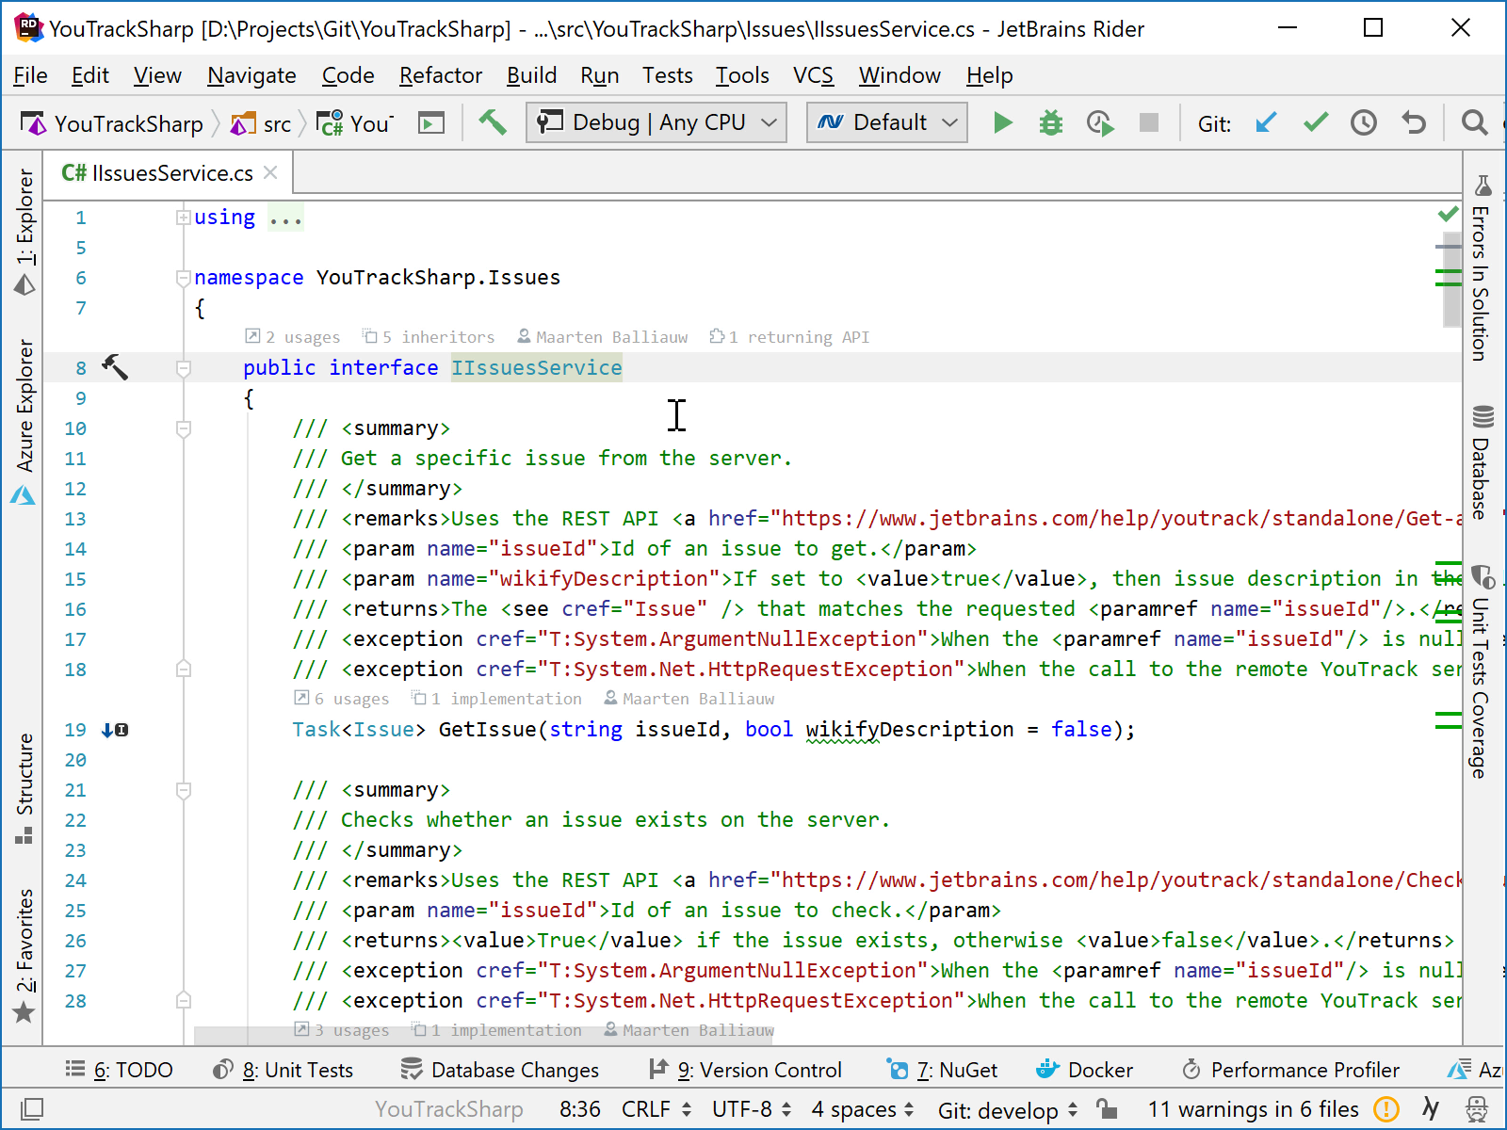
Task: Open the Database side tool window
Action: (x=1482, y=461)
